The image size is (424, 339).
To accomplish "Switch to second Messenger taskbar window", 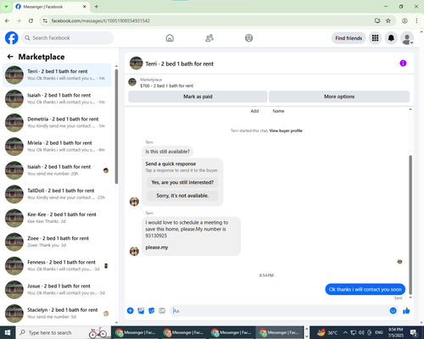I will (x=183, y=332).
